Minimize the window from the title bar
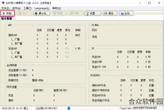 (140, 3)
